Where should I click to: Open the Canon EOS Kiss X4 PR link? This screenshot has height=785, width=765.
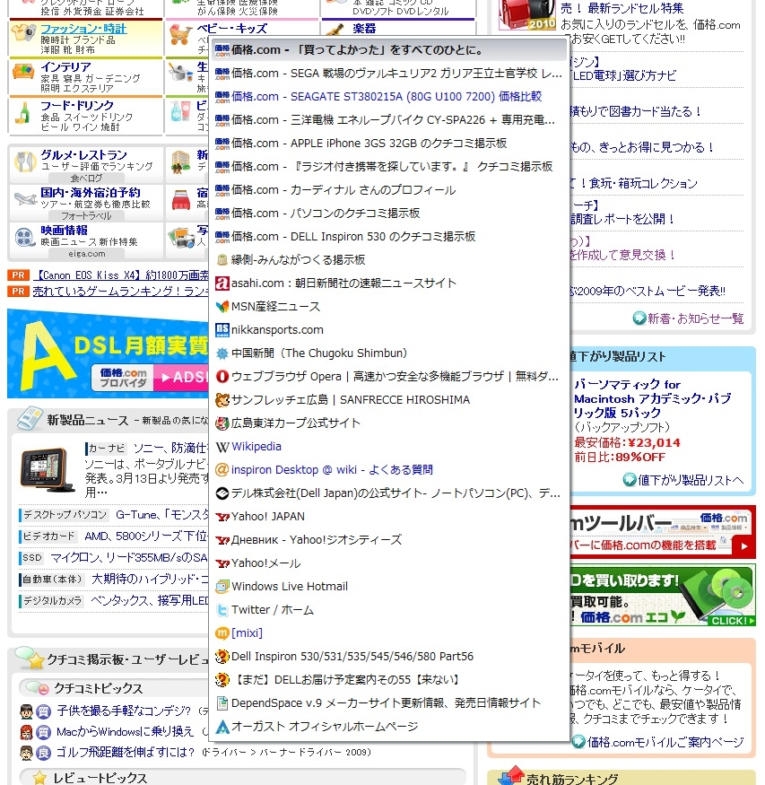coord(122,275)
